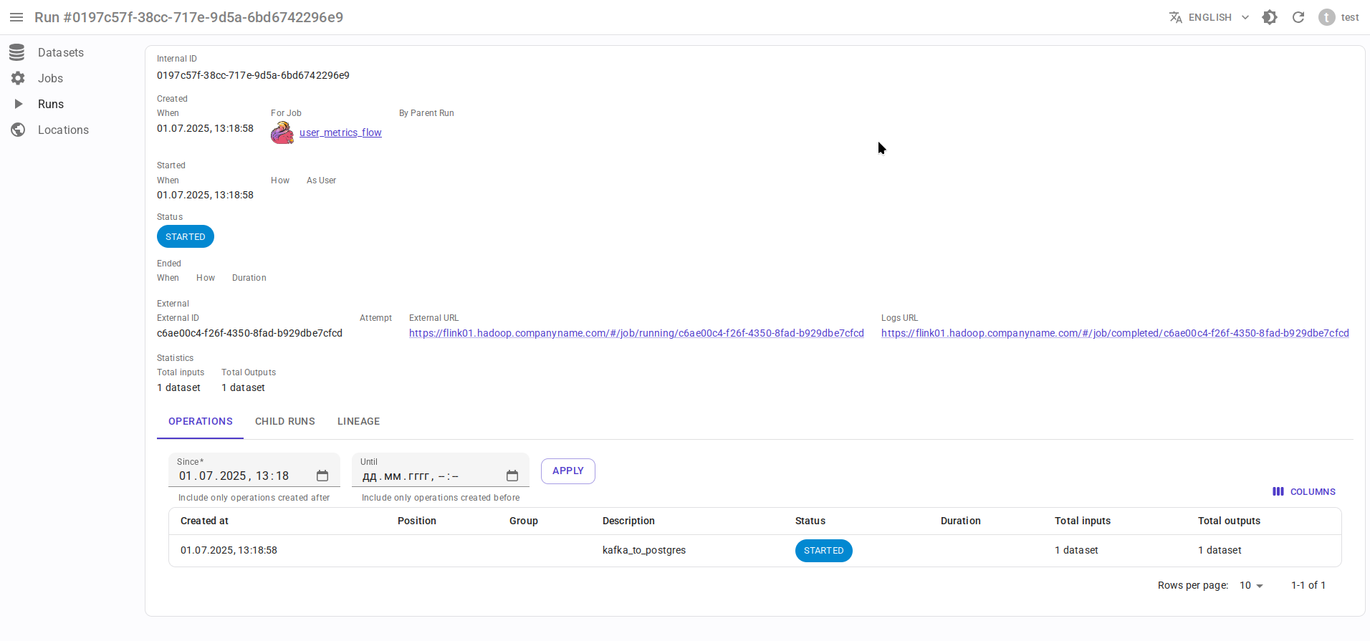
Task: Open the Since date calendar picker
Action: [322, 476]
